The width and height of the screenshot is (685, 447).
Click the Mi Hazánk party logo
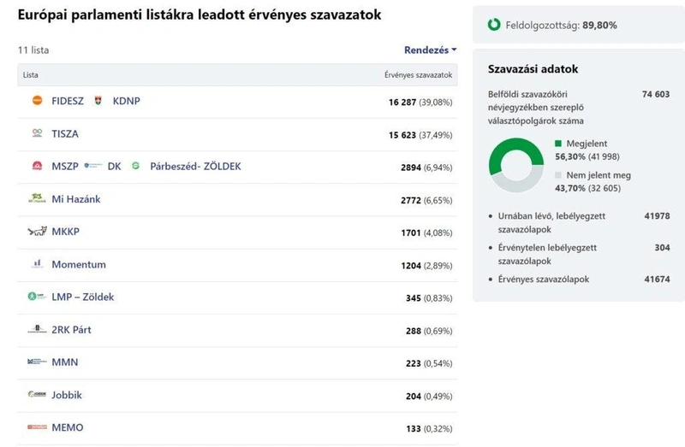(37, 198)
